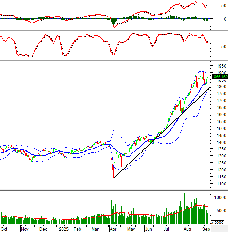This screenshot has width=228, height=232.
Task: Select the 2025 year marker on time axis
Action: [x=64, y=229]
